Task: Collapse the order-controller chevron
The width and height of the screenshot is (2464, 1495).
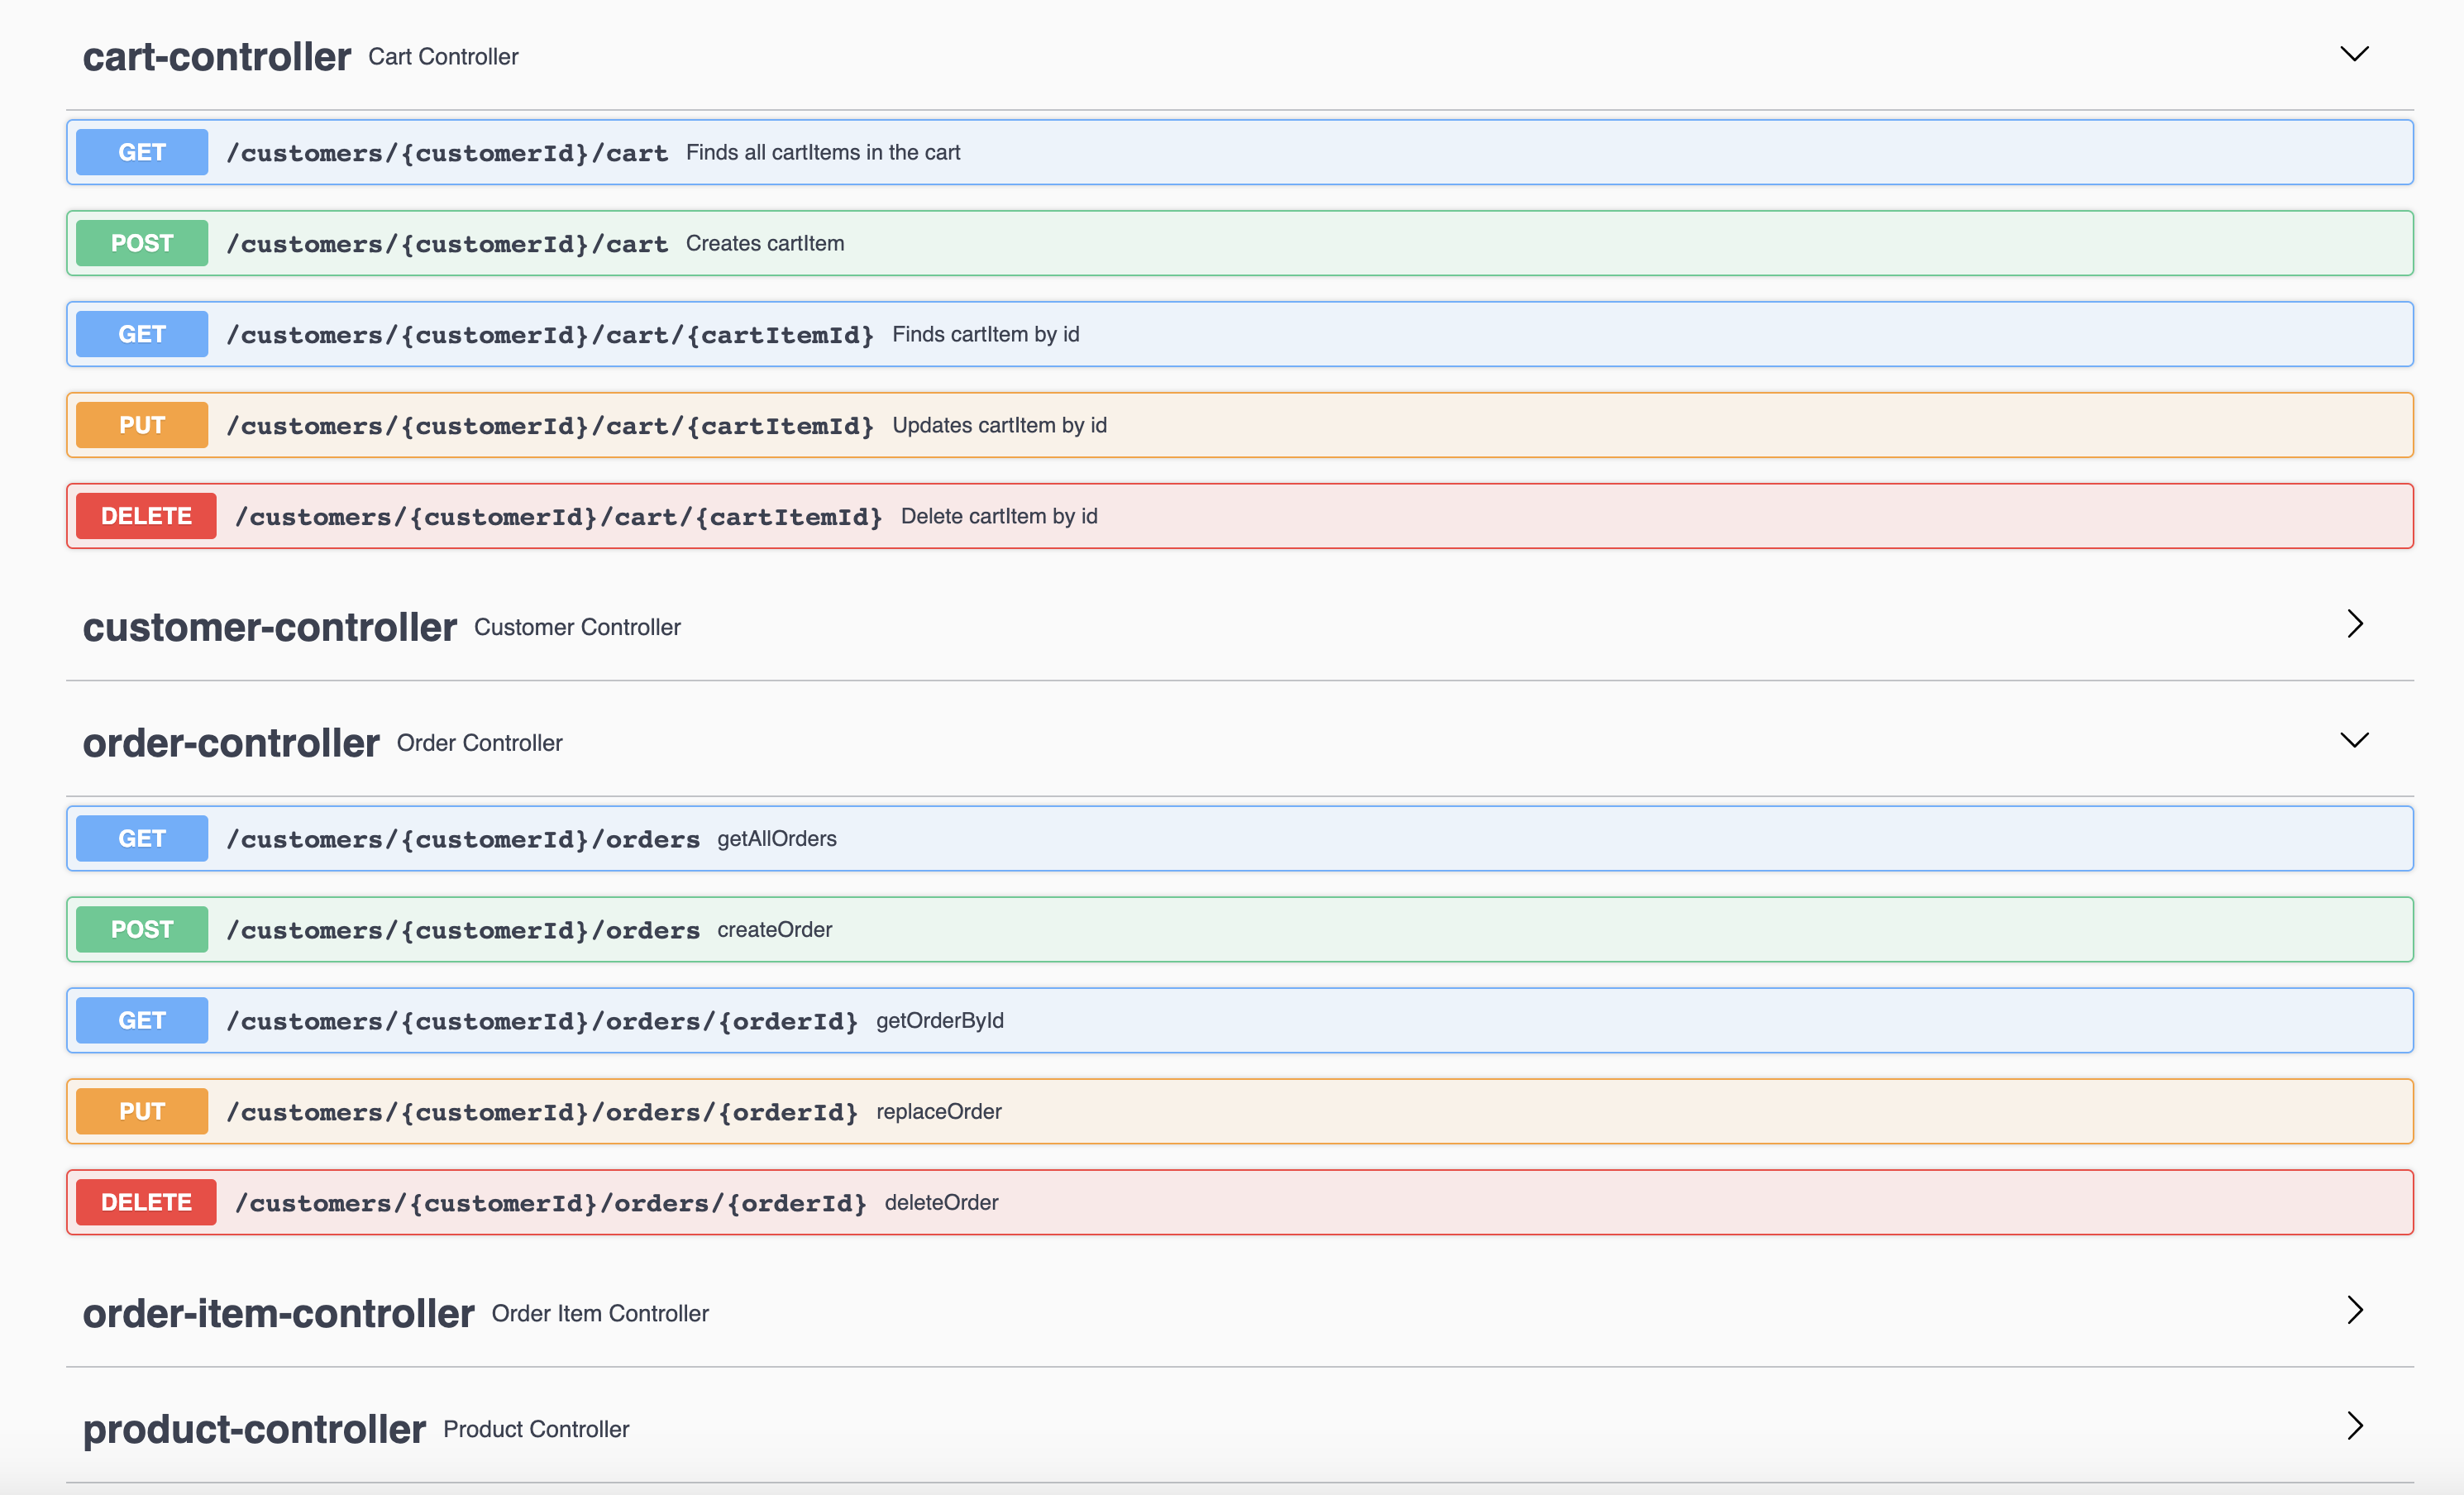Action: pyautogui.click(x=2354, y=740)
